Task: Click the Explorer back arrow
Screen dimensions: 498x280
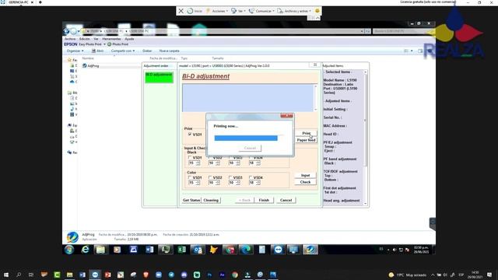Action: click(66, 31)
